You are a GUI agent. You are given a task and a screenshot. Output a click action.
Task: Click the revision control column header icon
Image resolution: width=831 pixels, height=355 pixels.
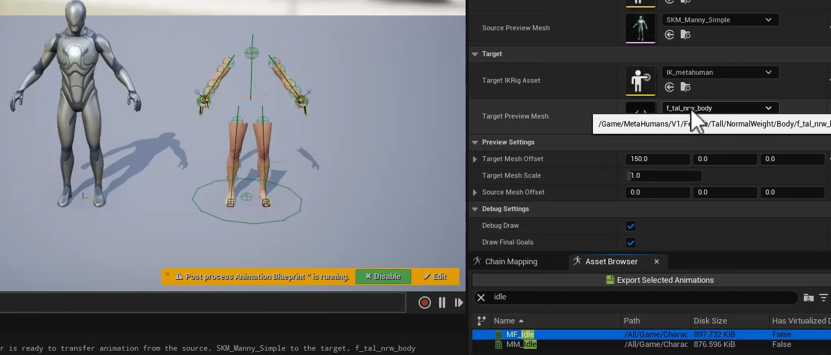coord(482,321)
